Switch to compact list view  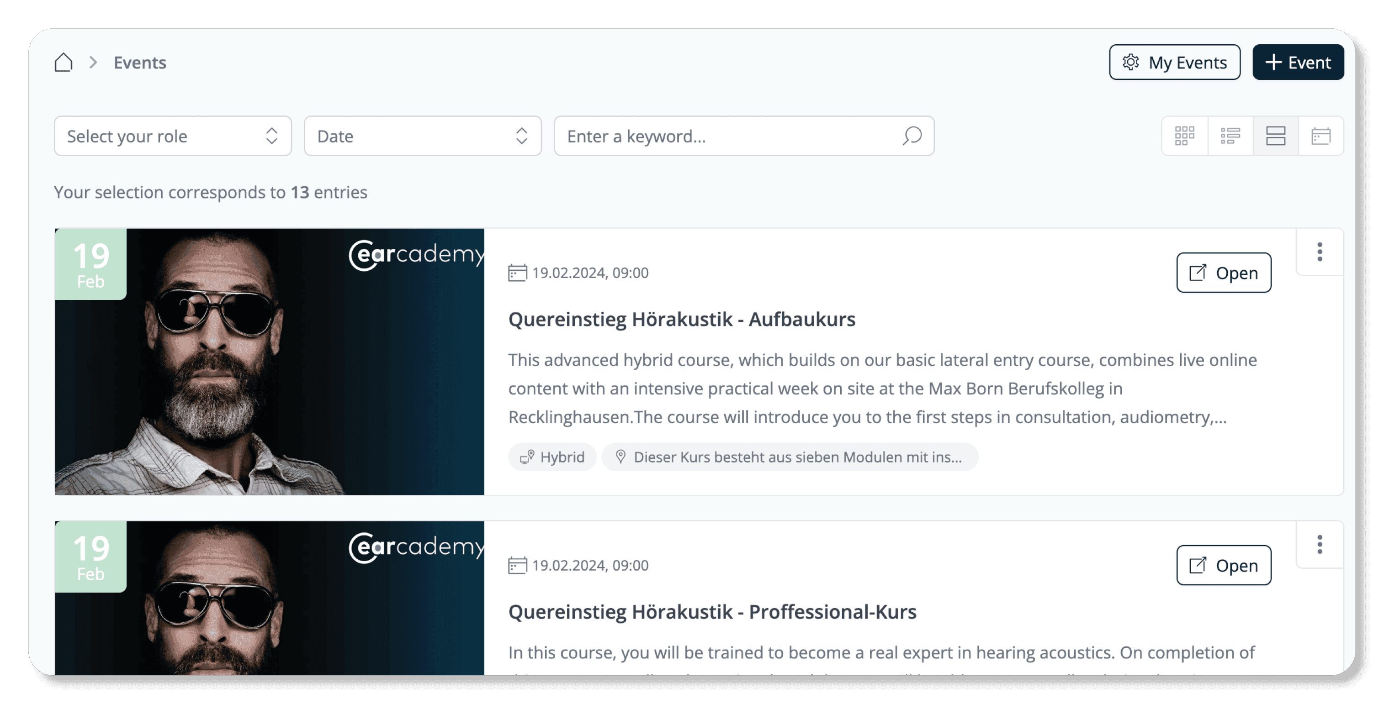(1230, 136)
